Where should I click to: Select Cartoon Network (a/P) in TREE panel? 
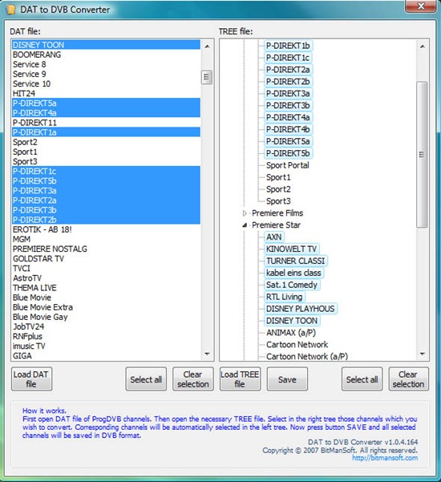click(307, 357)
